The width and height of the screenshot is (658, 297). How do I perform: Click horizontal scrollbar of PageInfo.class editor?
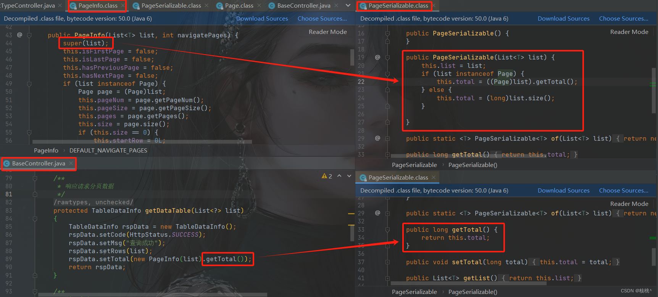142,142
